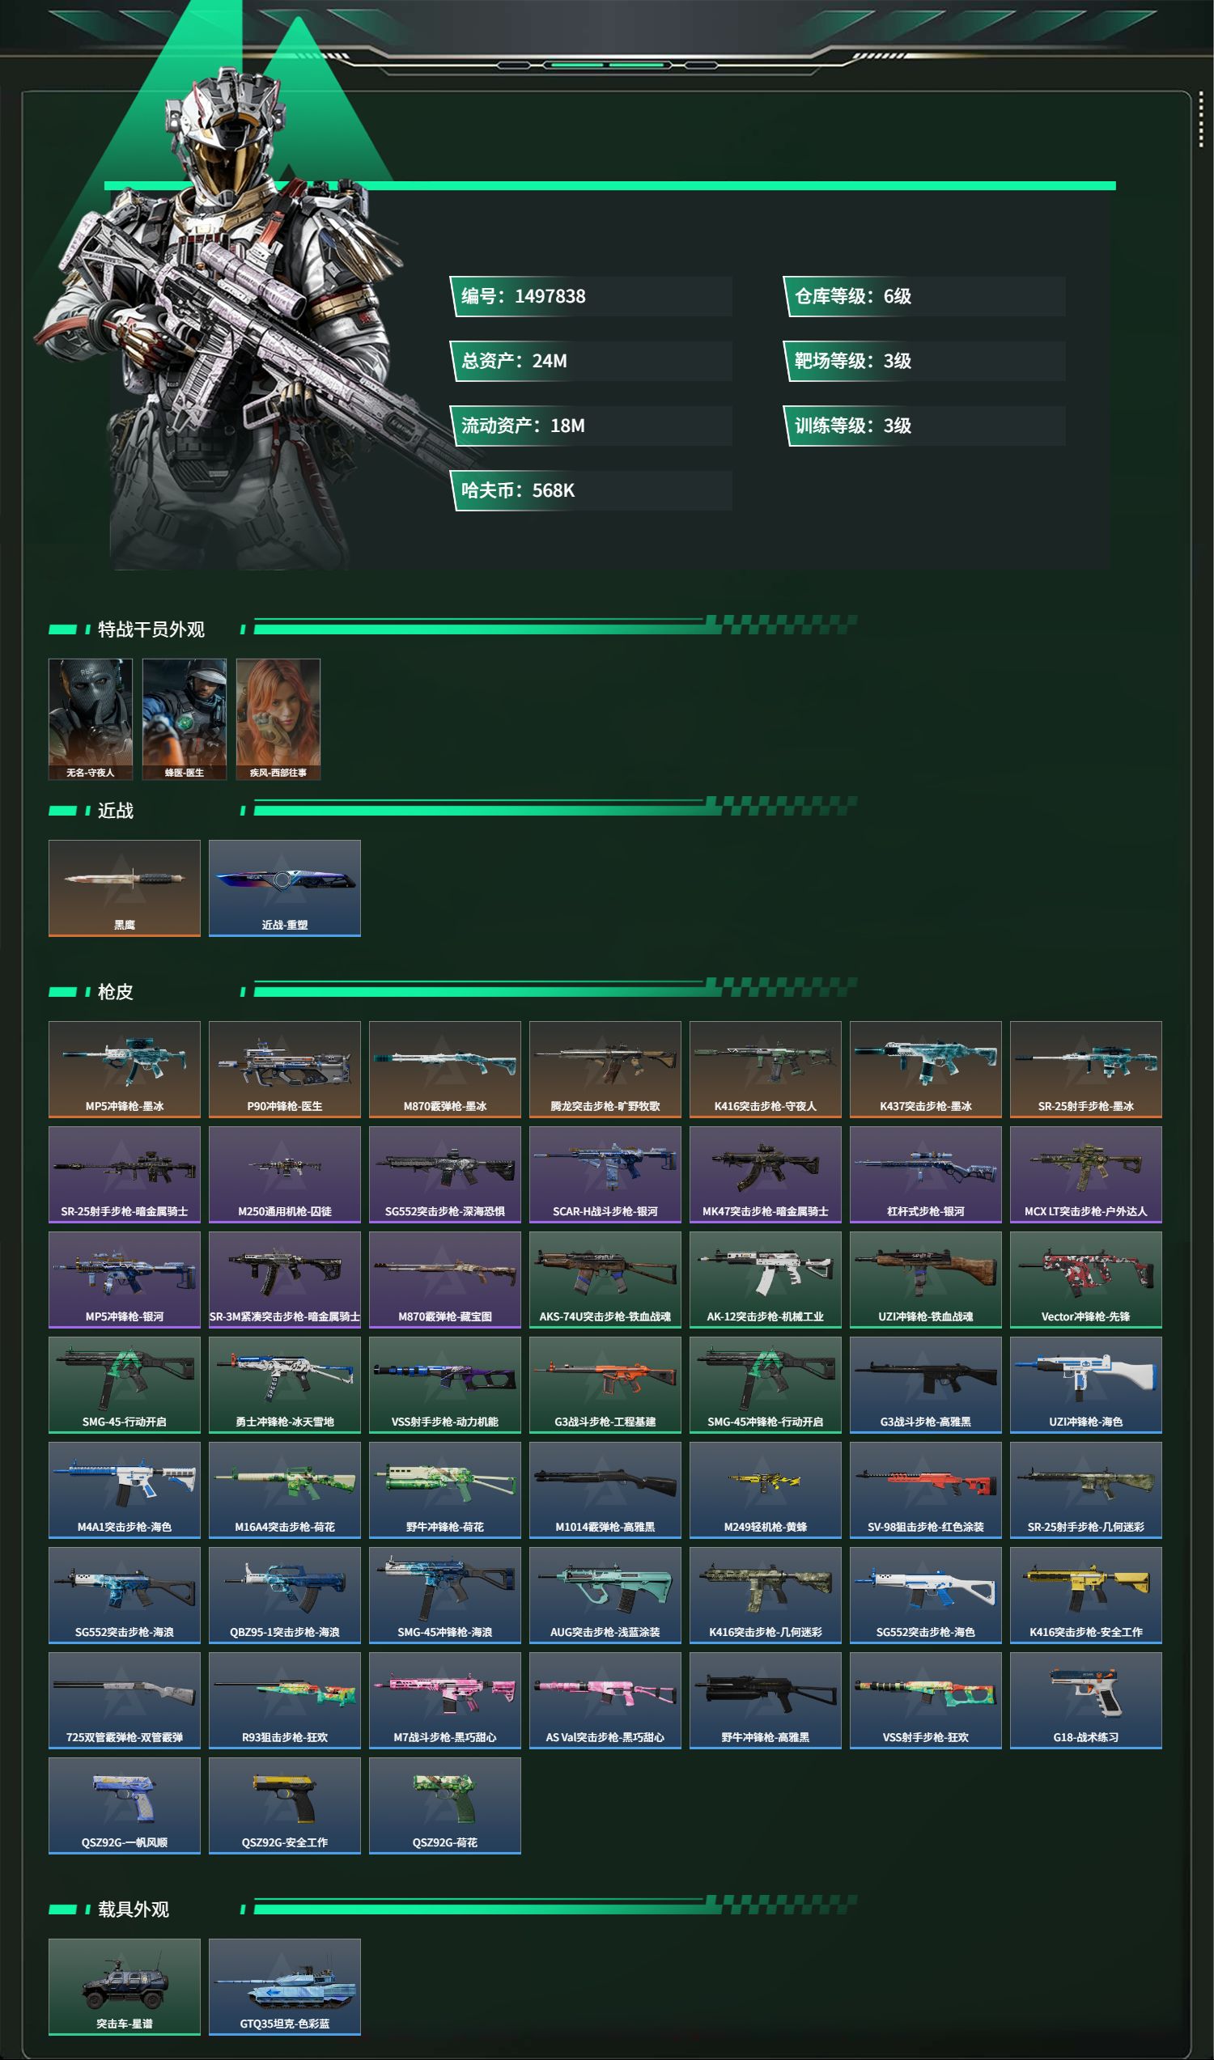
Task: Click the 训练等级：3级 stat field
Action: [924, 426]
